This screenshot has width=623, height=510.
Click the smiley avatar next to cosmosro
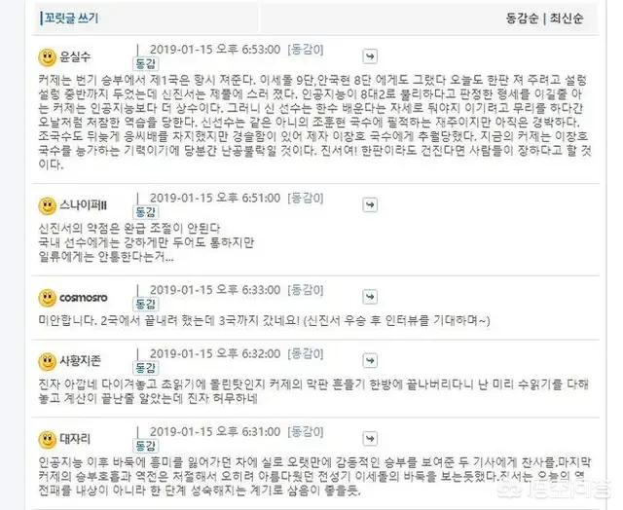tap(48, 298)
